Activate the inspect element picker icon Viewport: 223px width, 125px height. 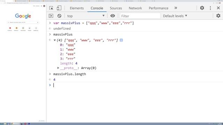[51, 8]
